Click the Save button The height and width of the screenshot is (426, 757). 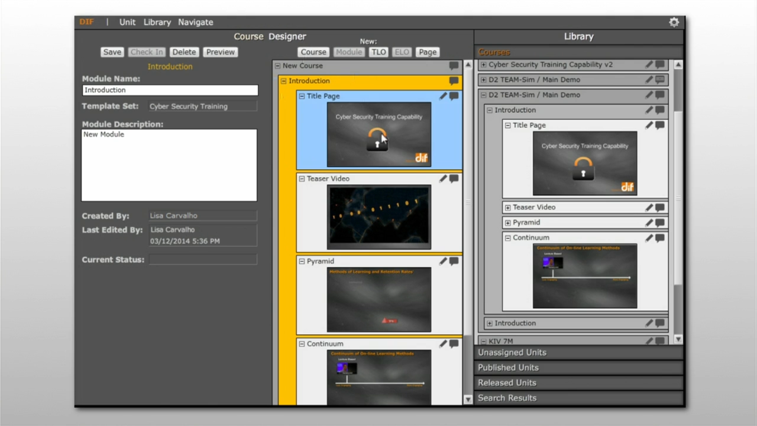(x=112, y=52)
